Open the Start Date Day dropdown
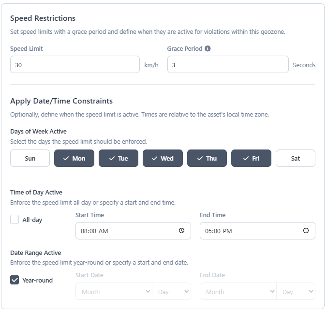 (x=171, y=291)
